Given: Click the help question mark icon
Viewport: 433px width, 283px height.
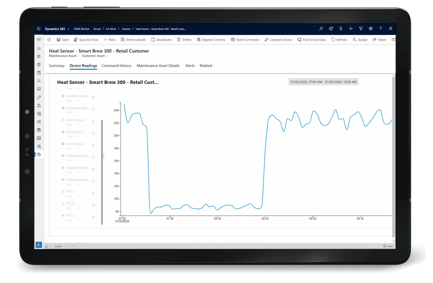Looking at the screenshot, I should [380, 29].
